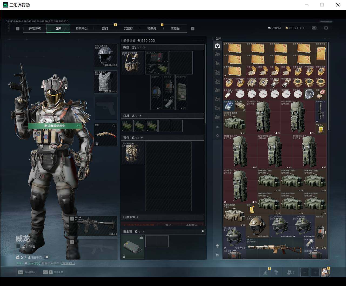This screenshot has height=286, width=346.
Task: Click the 邀请组队 link
Action: [x=68, y=263]
